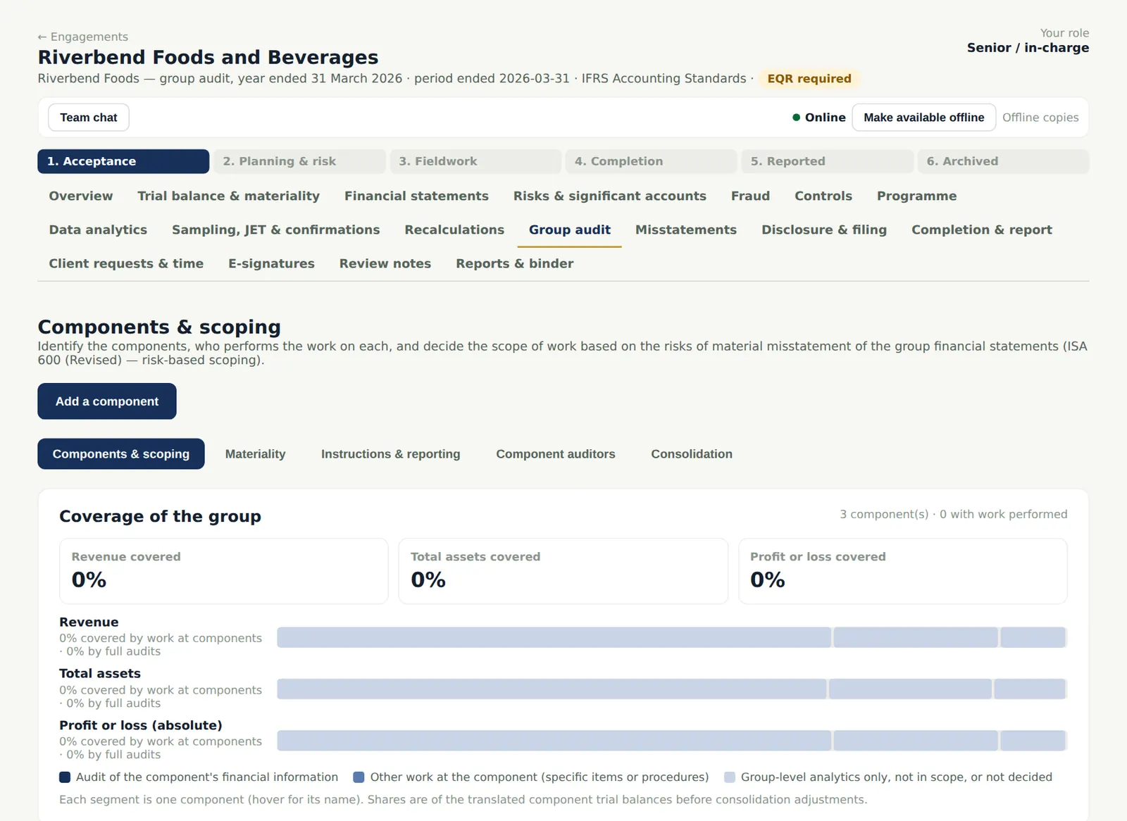Image resolution: width=1127 pixels, height=821 pixels.
Task: Open the Programme tab
Action: click(916, 196)
